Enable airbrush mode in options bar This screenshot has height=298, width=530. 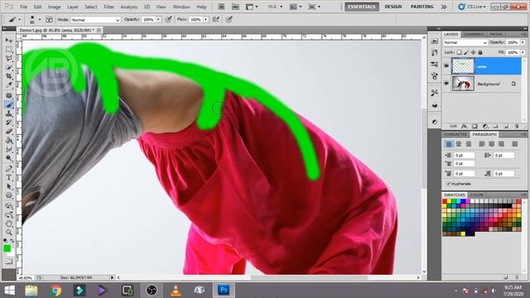(x=215, y=20)
